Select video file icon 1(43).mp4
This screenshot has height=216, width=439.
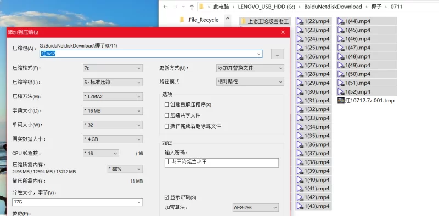[300, 206]
